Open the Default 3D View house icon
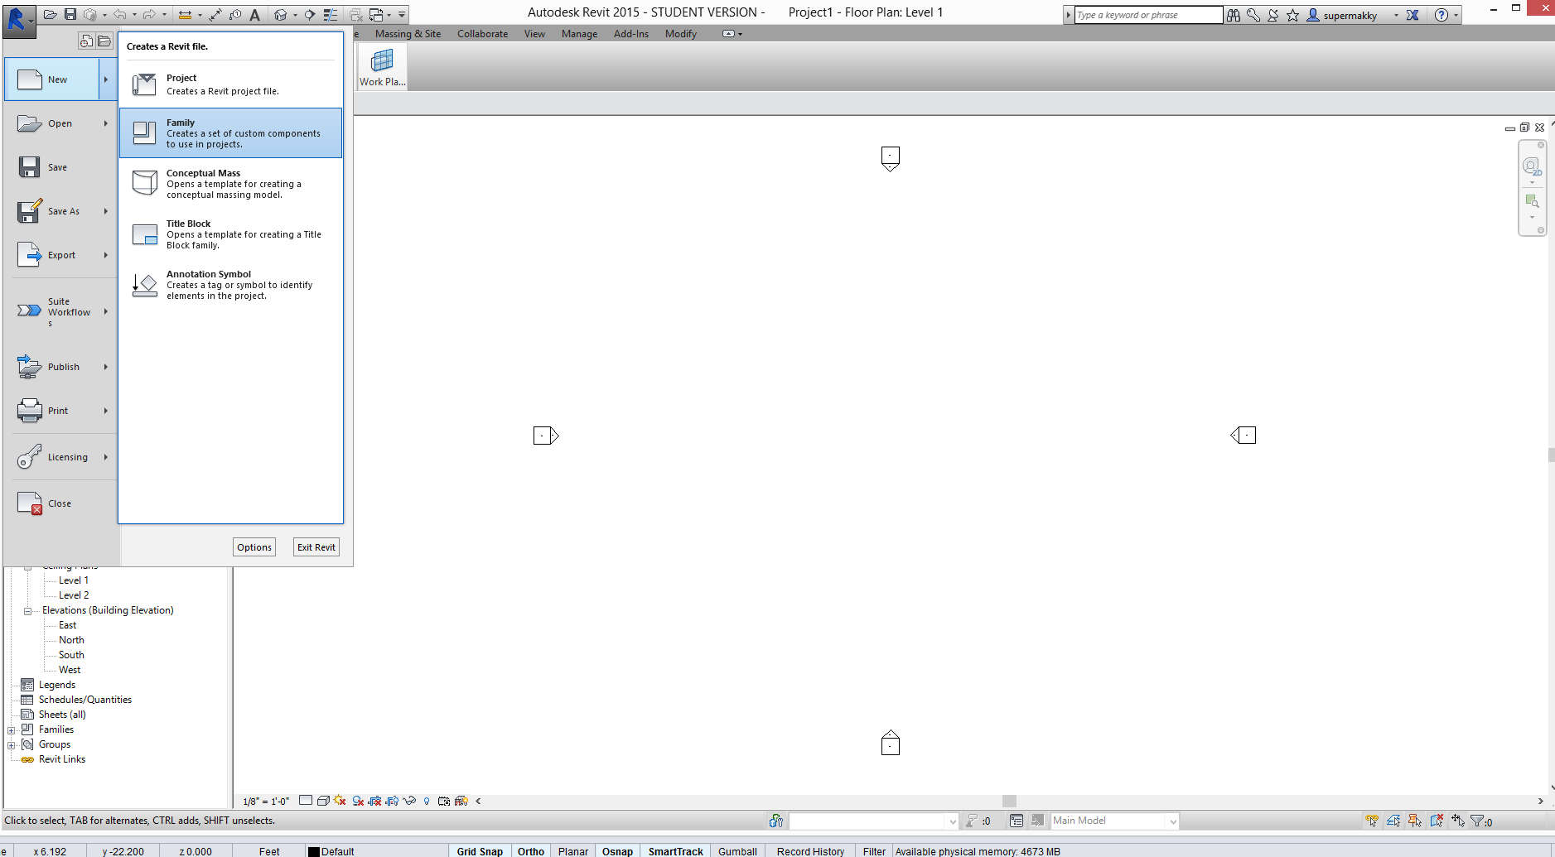Viewport: 1555px width, 857px height. pos(281,15)
